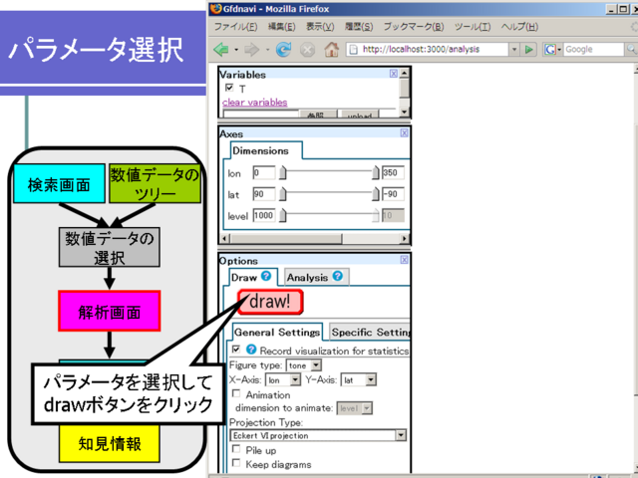Switch to the Specific Settings tab
Screen dimensions: 638x478
click(x=370, y=333)
